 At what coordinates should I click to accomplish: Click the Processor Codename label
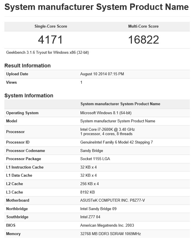26,151
